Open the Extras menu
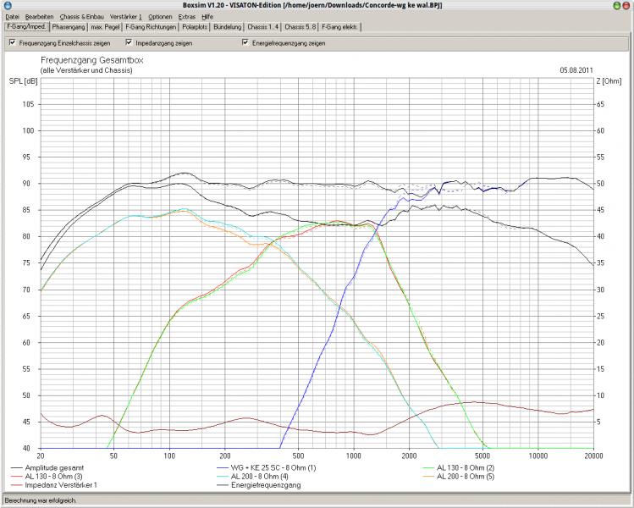The height and width of the screenshot is (508, 634). [x=187, y=16]
